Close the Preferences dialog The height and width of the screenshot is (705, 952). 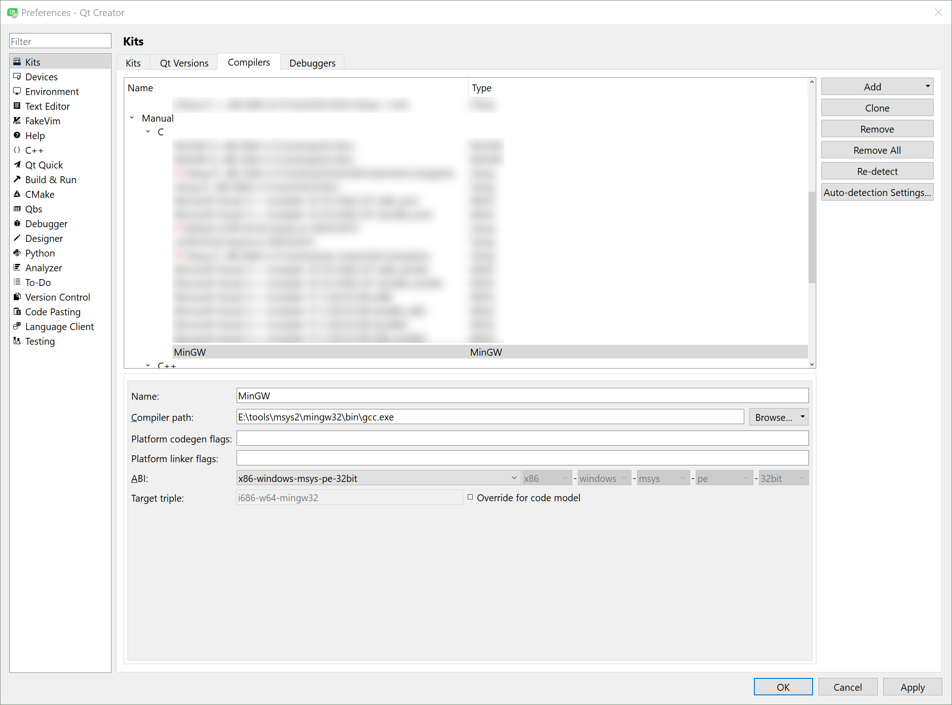tap(938, 12)
